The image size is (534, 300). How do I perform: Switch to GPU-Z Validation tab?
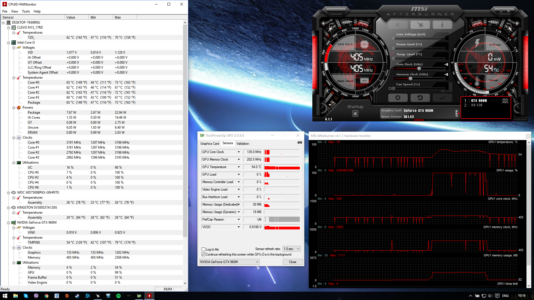[243, 144]
